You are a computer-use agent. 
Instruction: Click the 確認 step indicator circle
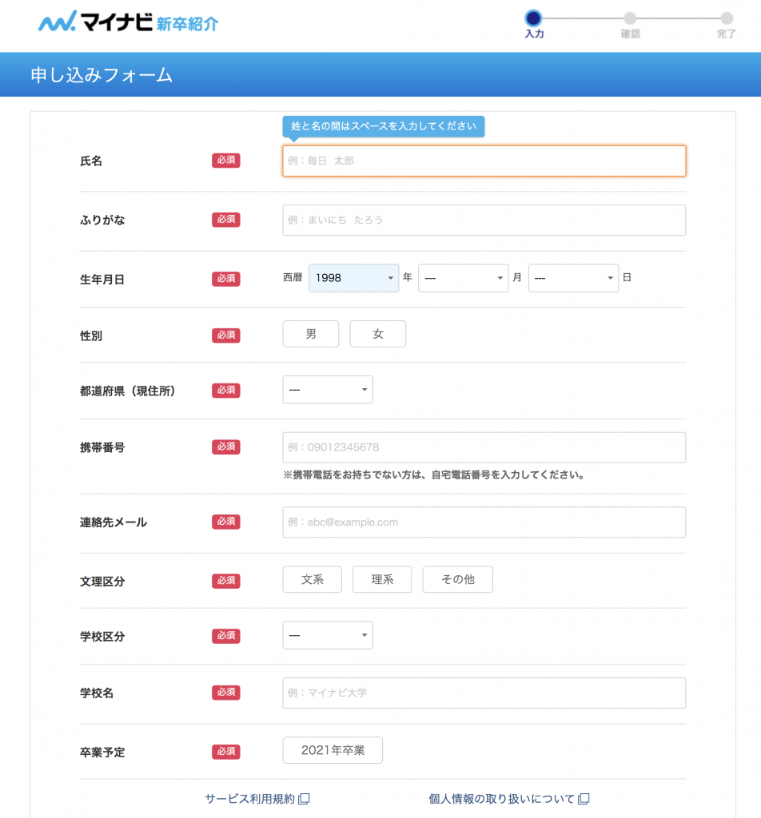tap(630, 18)
